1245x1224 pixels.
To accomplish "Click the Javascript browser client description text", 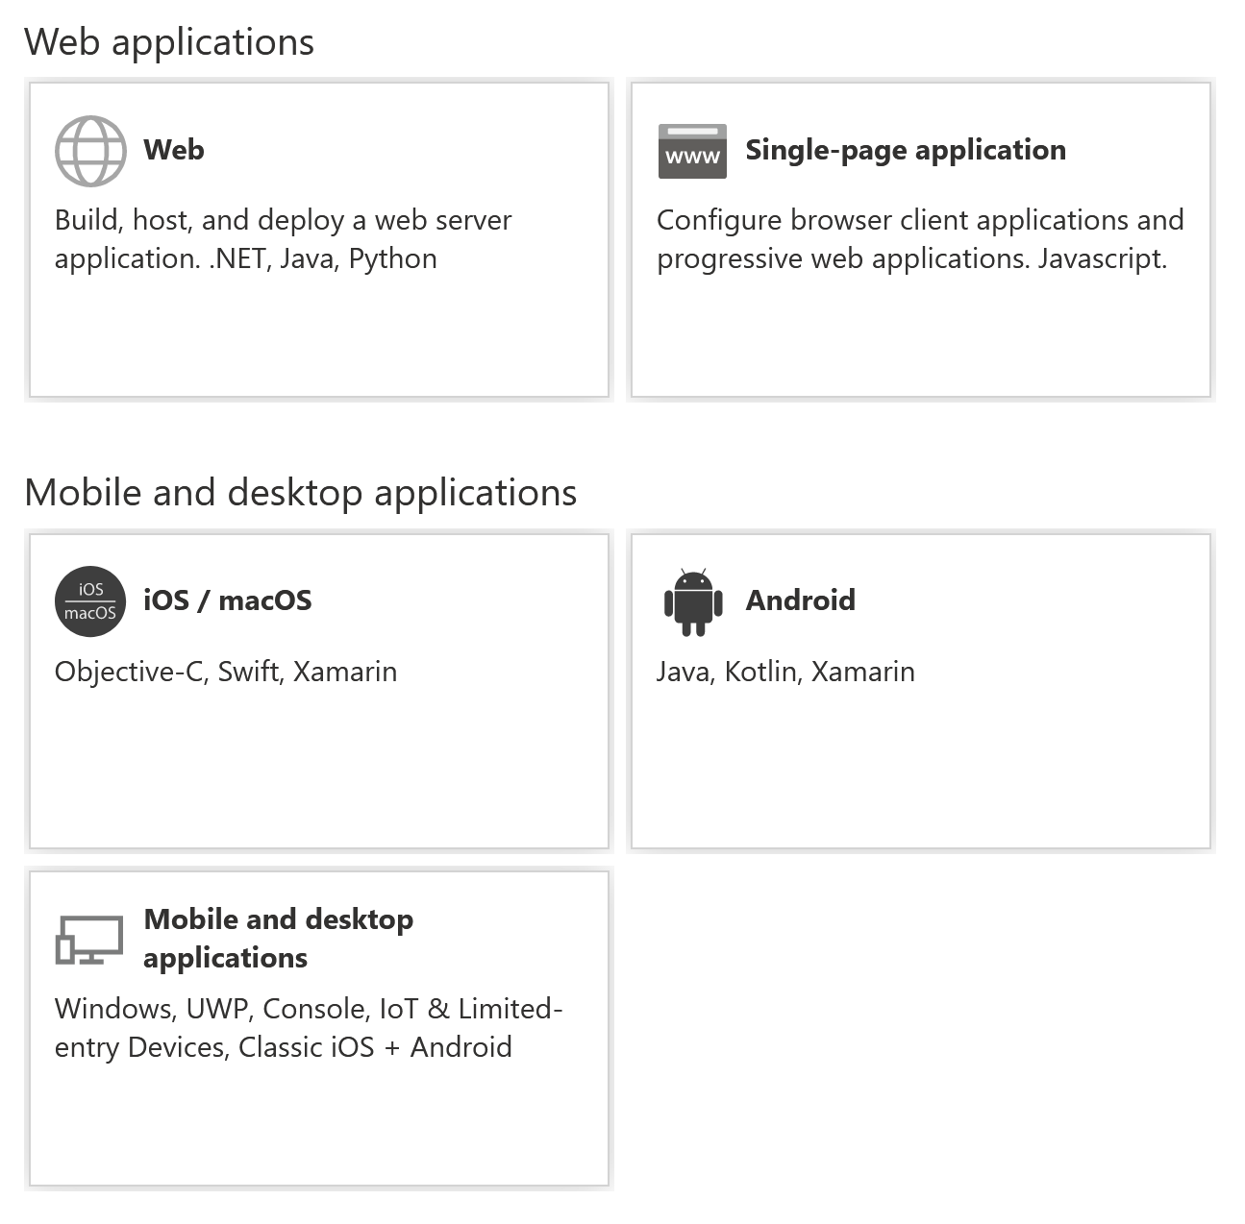I will click(920, 239).
